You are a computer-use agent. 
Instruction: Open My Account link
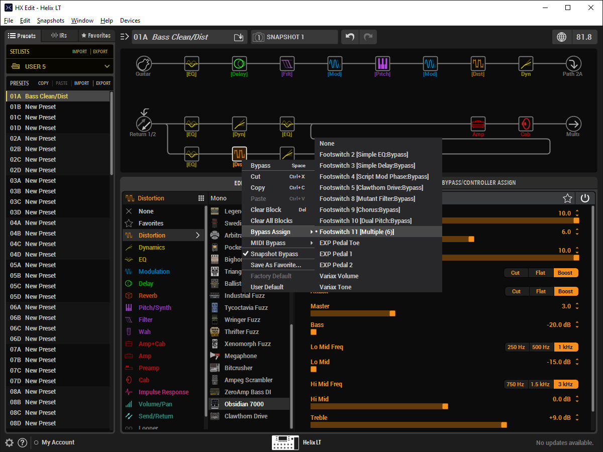click(58, 442)
